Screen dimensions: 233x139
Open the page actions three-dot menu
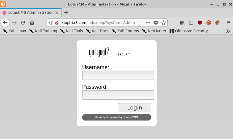[148, 23]
